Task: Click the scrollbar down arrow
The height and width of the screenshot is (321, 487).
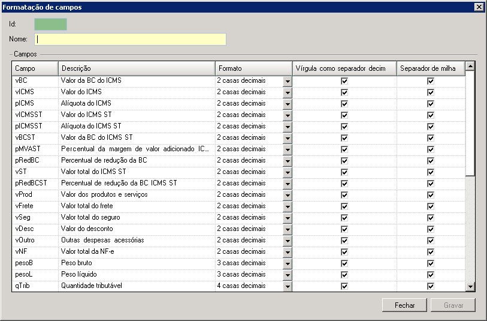Action: 470,287
